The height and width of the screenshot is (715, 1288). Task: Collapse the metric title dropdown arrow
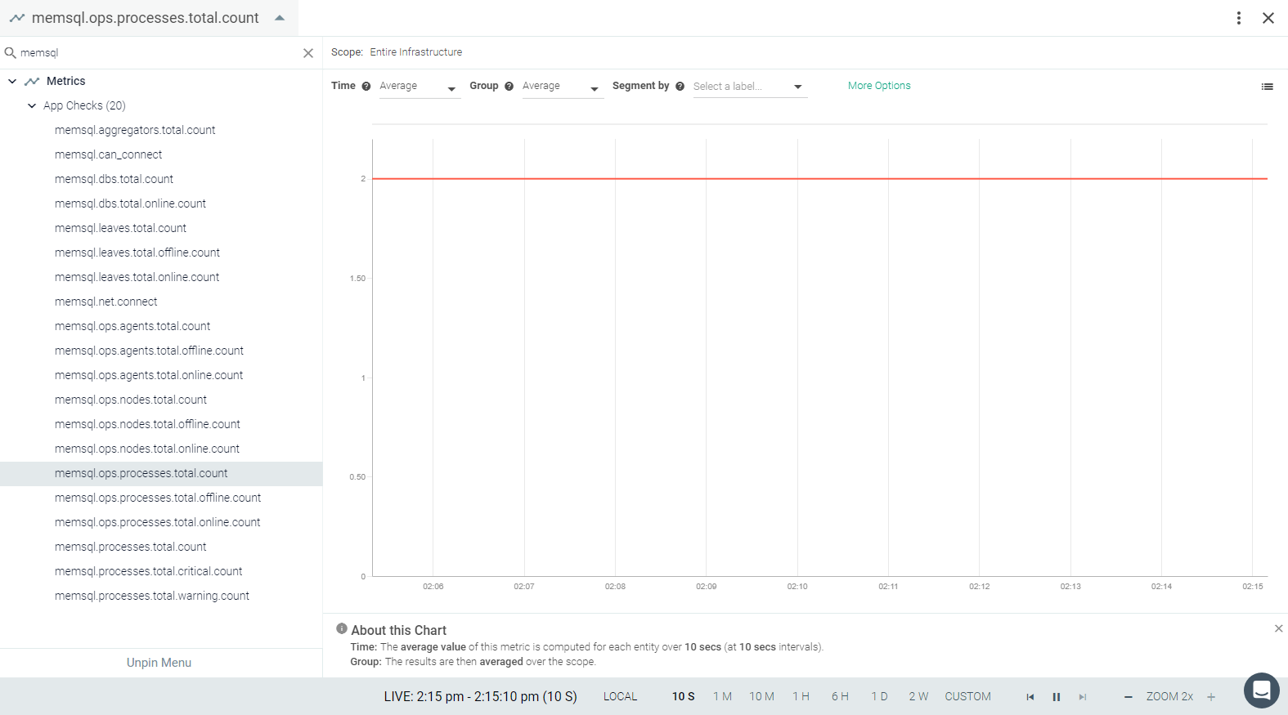pos(280,18)
